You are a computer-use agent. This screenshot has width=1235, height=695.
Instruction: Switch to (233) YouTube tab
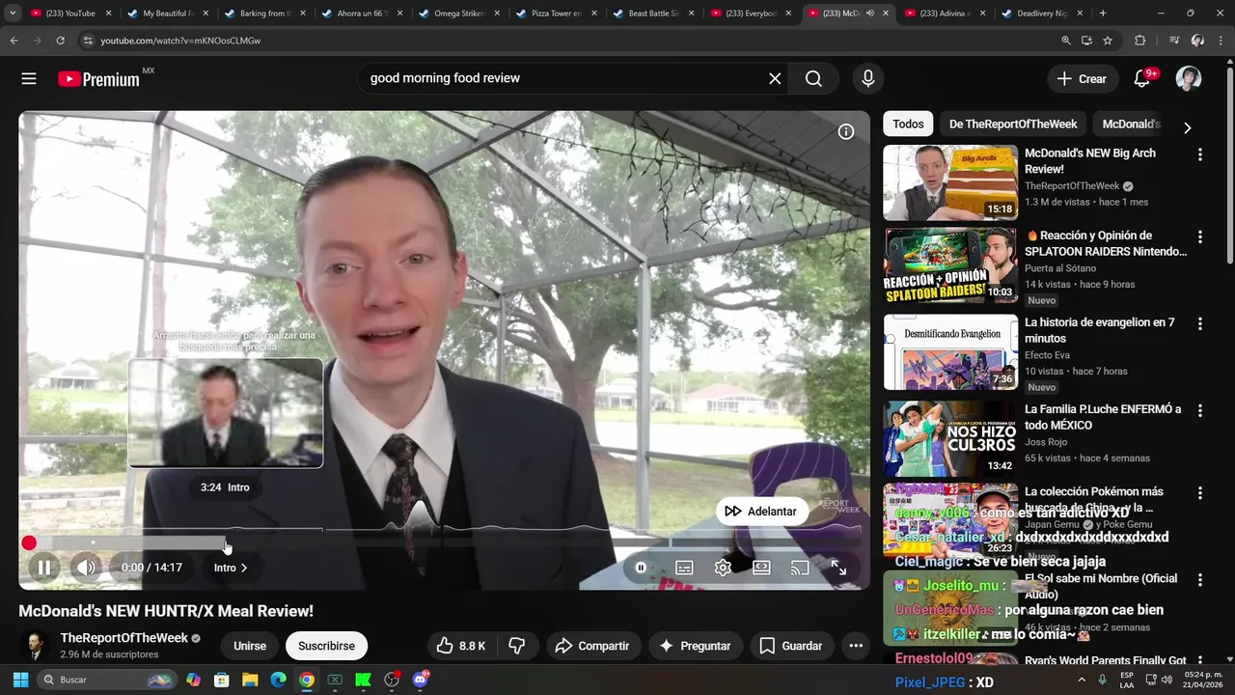tap(69, 14)
